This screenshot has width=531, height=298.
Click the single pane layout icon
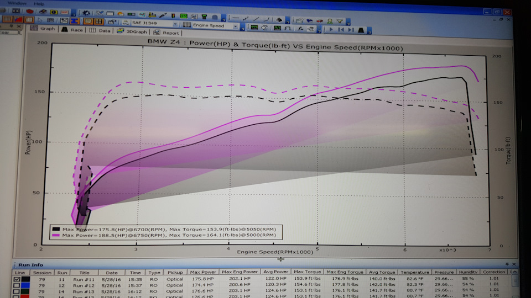point(88,22)
